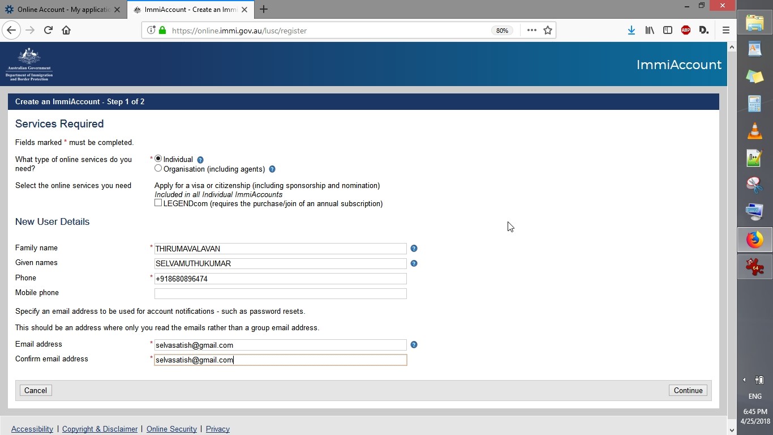Reload the current page
Image resolution: width=773 pixels, height=435 pixels.
(x=48, y=30)
